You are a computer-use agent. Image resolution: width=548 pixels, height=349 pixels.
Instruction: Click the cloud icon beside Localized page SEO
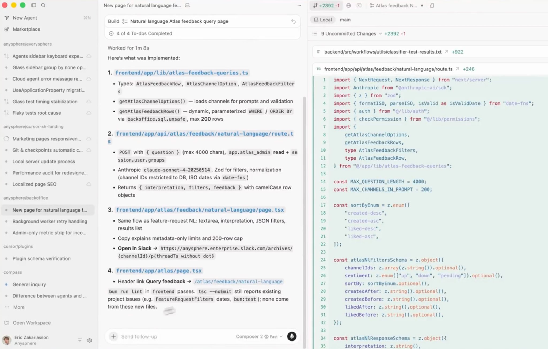tap(89, 184)
